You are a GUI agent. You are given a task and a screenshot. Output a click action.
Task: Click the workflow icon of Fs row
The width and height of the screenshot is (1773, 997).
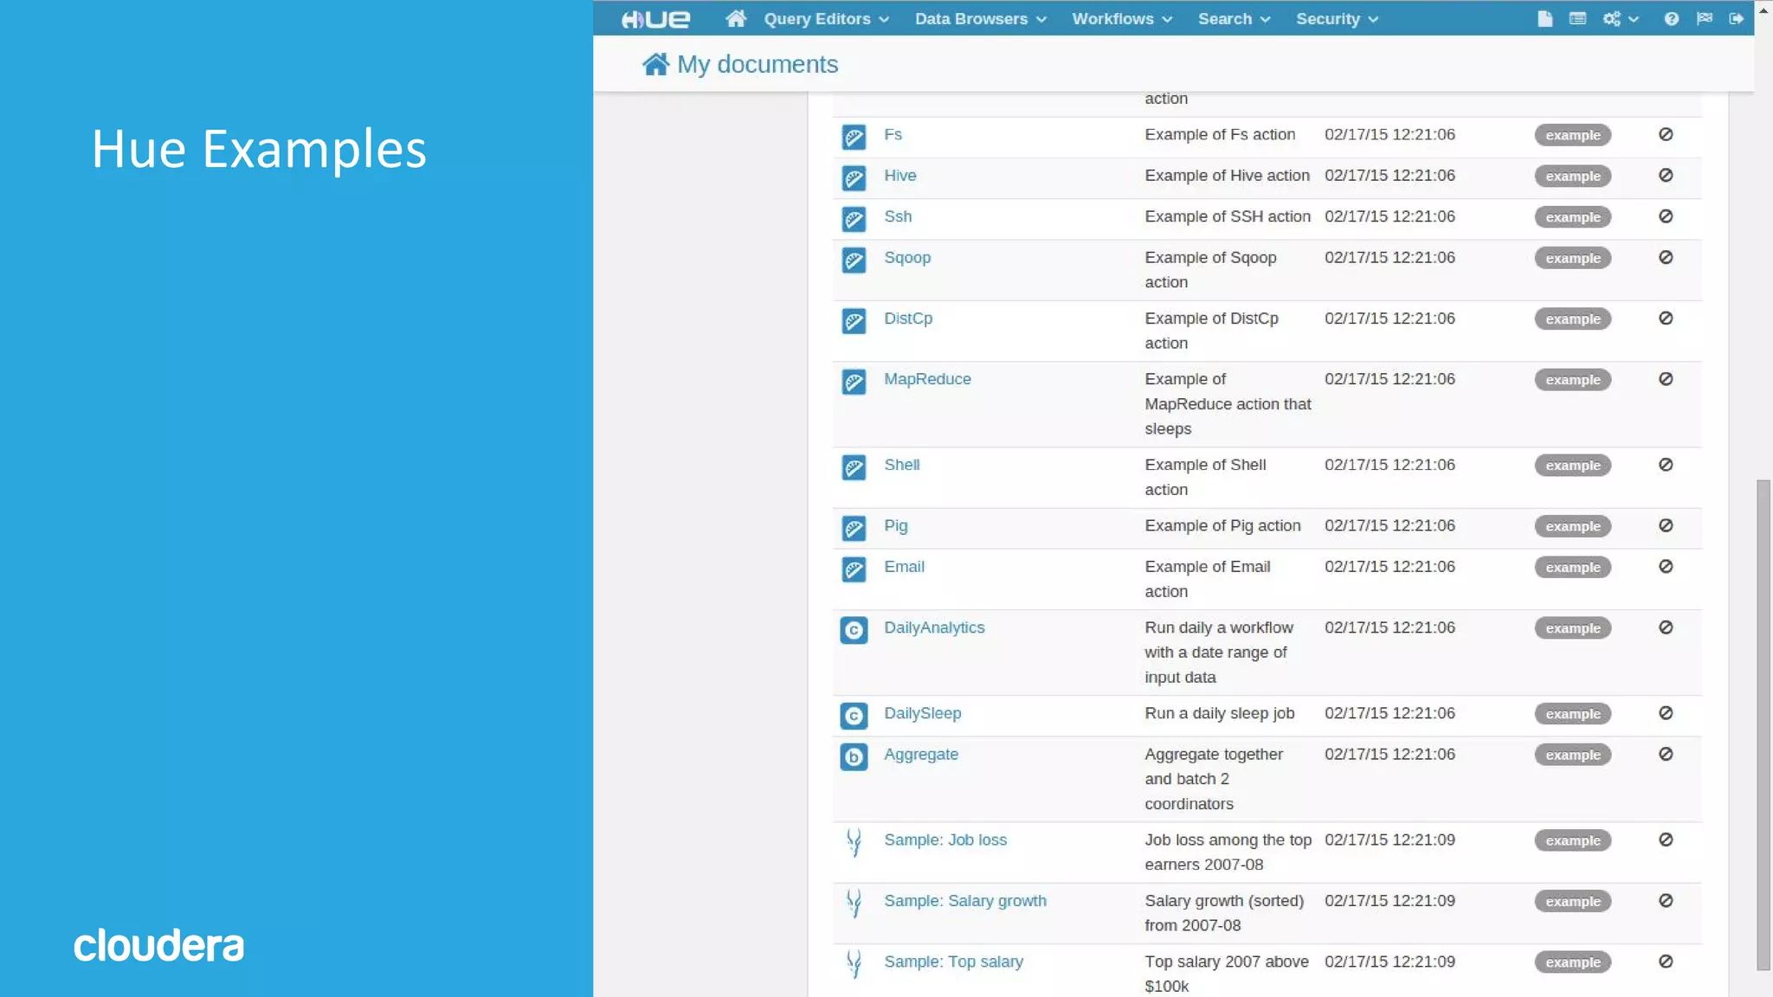[854, 137]
